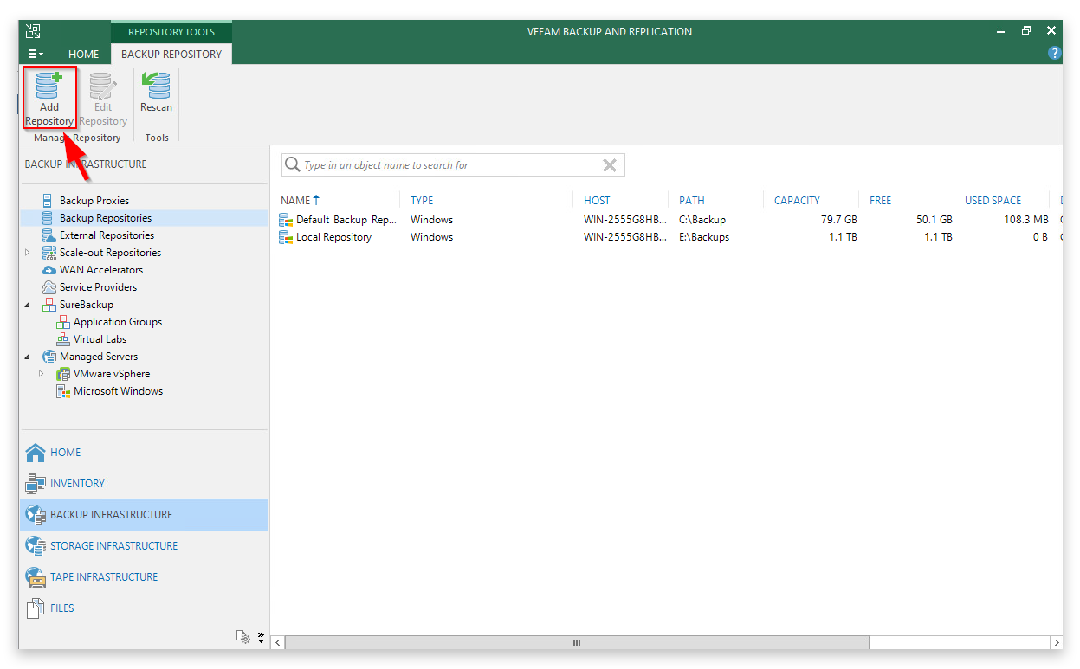Expand the VMware vSphere node arrow
The image size is (1080, 669).
pyautogui.click(x=42, y=374)
